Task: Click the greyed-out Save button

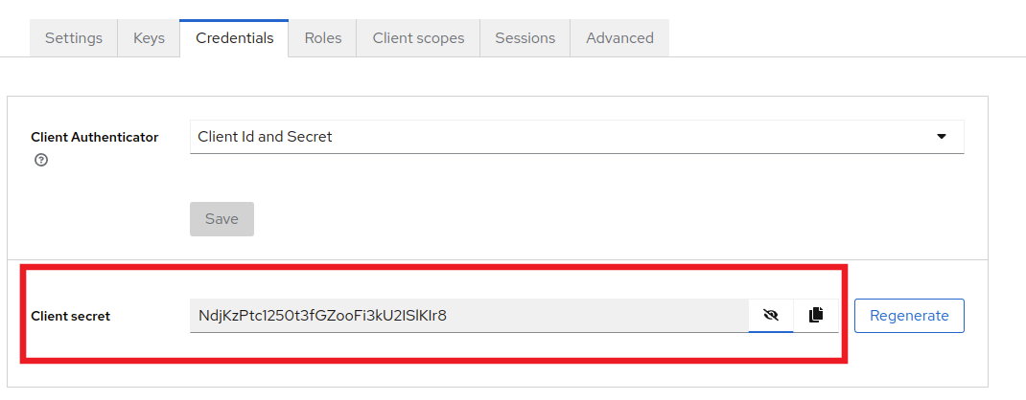Action: pos(222,218)
